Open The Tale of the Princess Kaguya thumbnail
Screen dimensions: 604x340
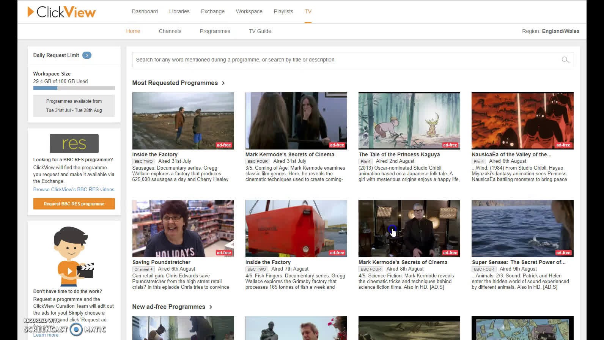click(409, 121)
